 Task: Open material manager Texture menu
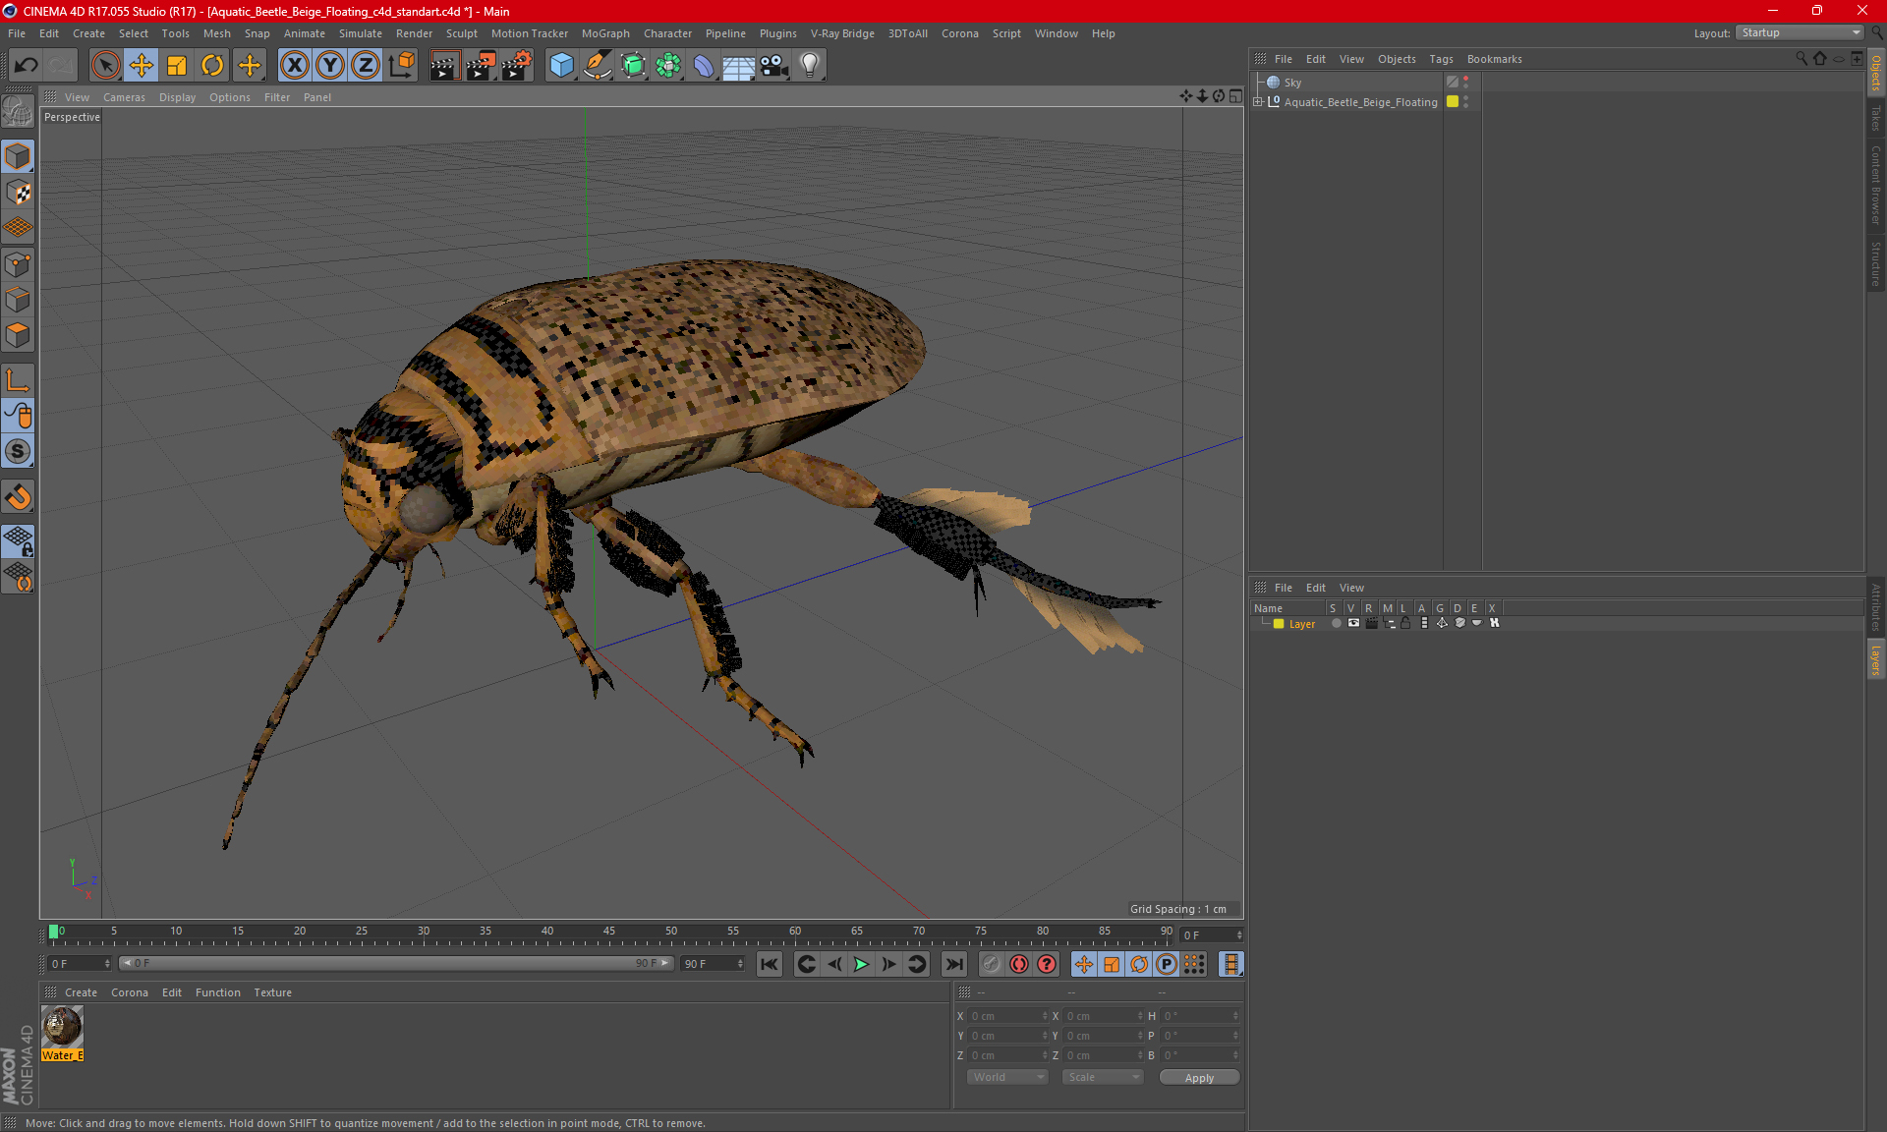(x=272, y=992)
